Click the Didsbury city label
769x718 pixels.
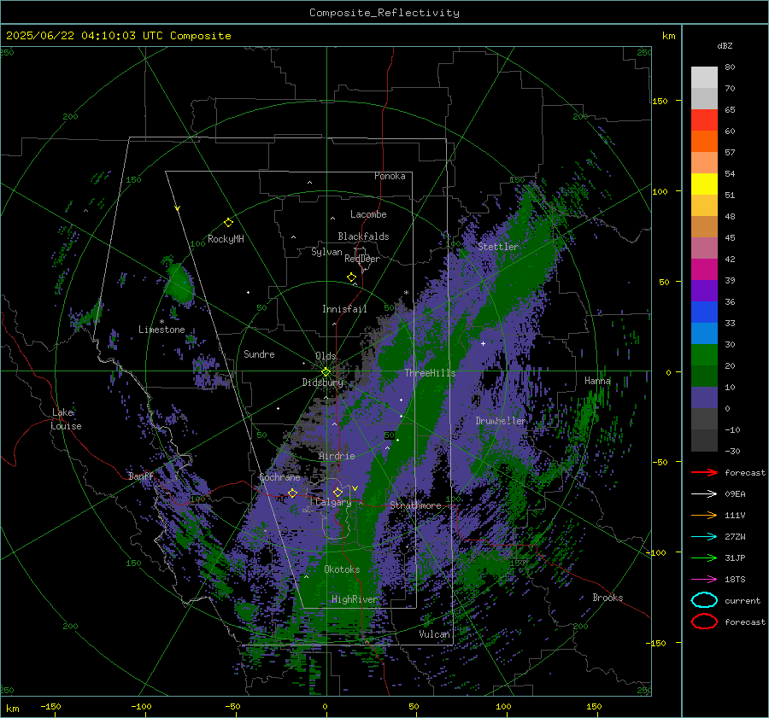pyautogui.click(x=322, y=382)
